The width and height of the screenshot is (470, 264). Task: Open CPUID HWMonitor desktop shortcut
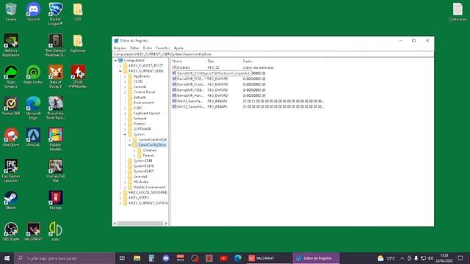78,76
